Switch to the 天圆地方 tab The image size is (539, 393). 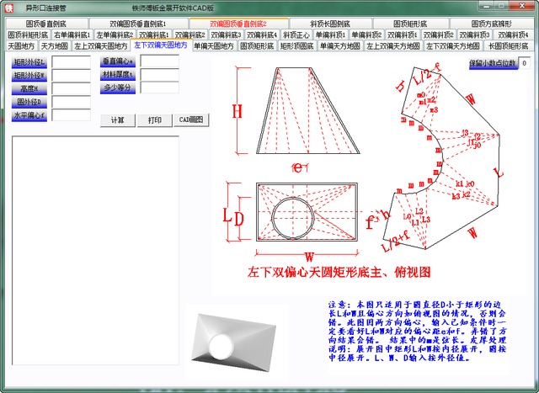(21, 46)
